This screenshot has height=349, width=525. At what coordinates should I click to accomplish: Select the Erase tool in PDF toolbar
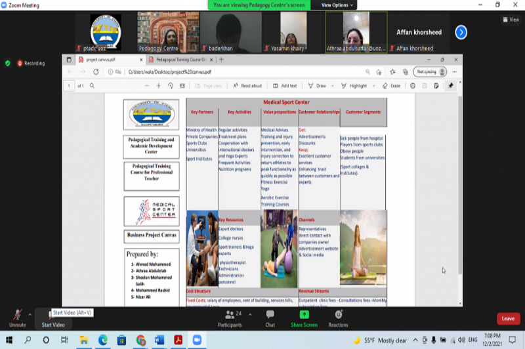click(x=391, y=86)
